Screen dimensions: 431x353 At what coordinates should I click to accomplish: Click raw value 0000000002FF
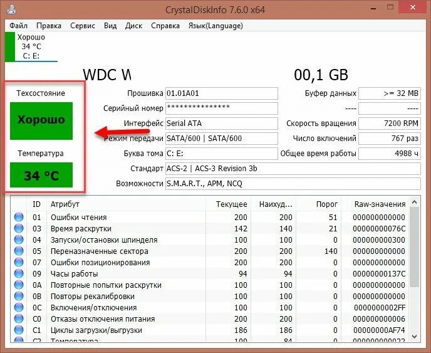pyautogui.click(x=380, y=308)
